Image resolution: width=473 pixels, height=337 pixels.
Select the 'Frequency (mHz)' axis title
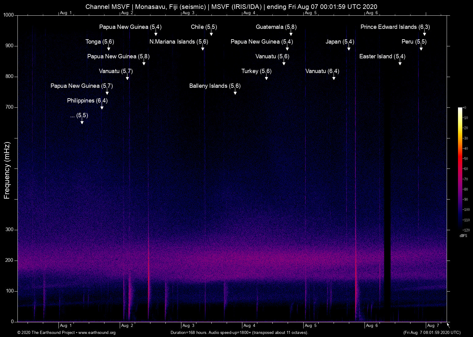click(x=7, y=170)
